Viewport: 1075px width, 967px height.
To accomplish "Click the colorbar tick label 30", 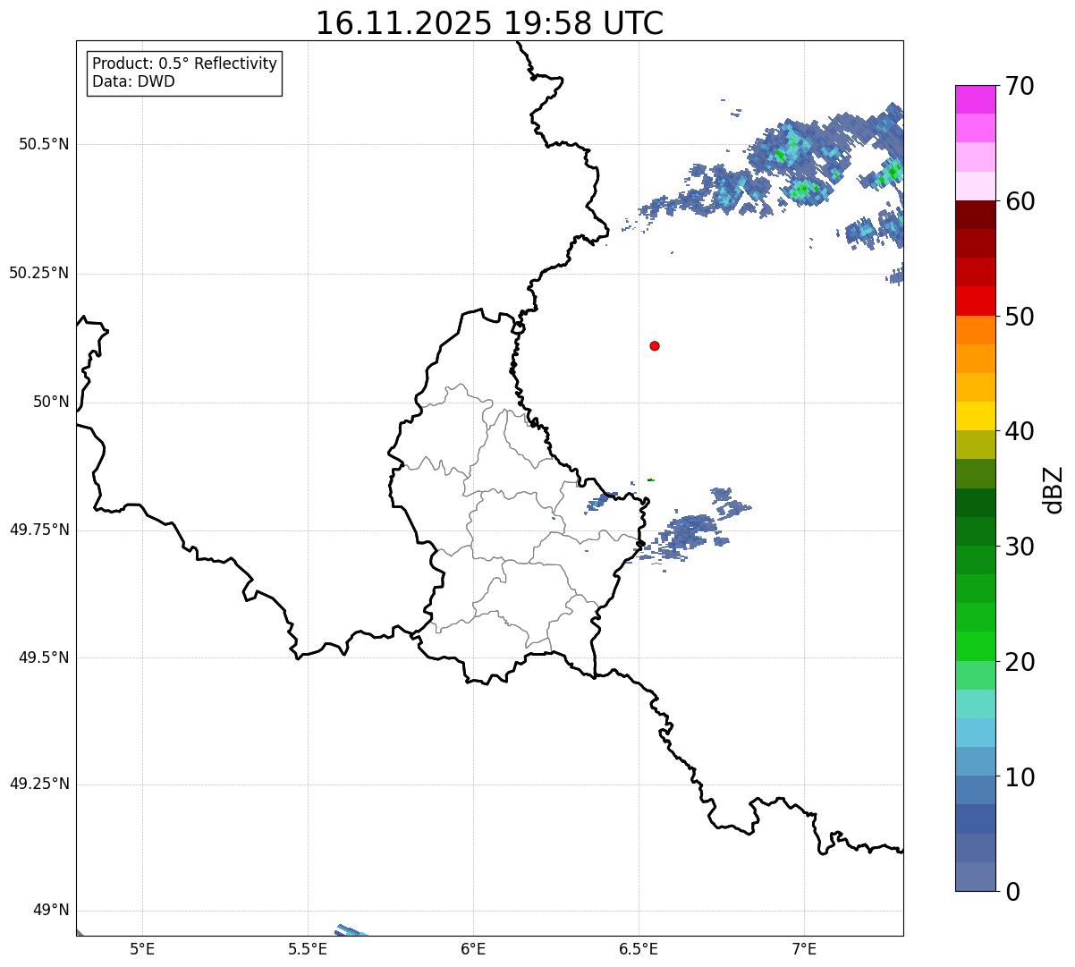I will point(1020,547).
